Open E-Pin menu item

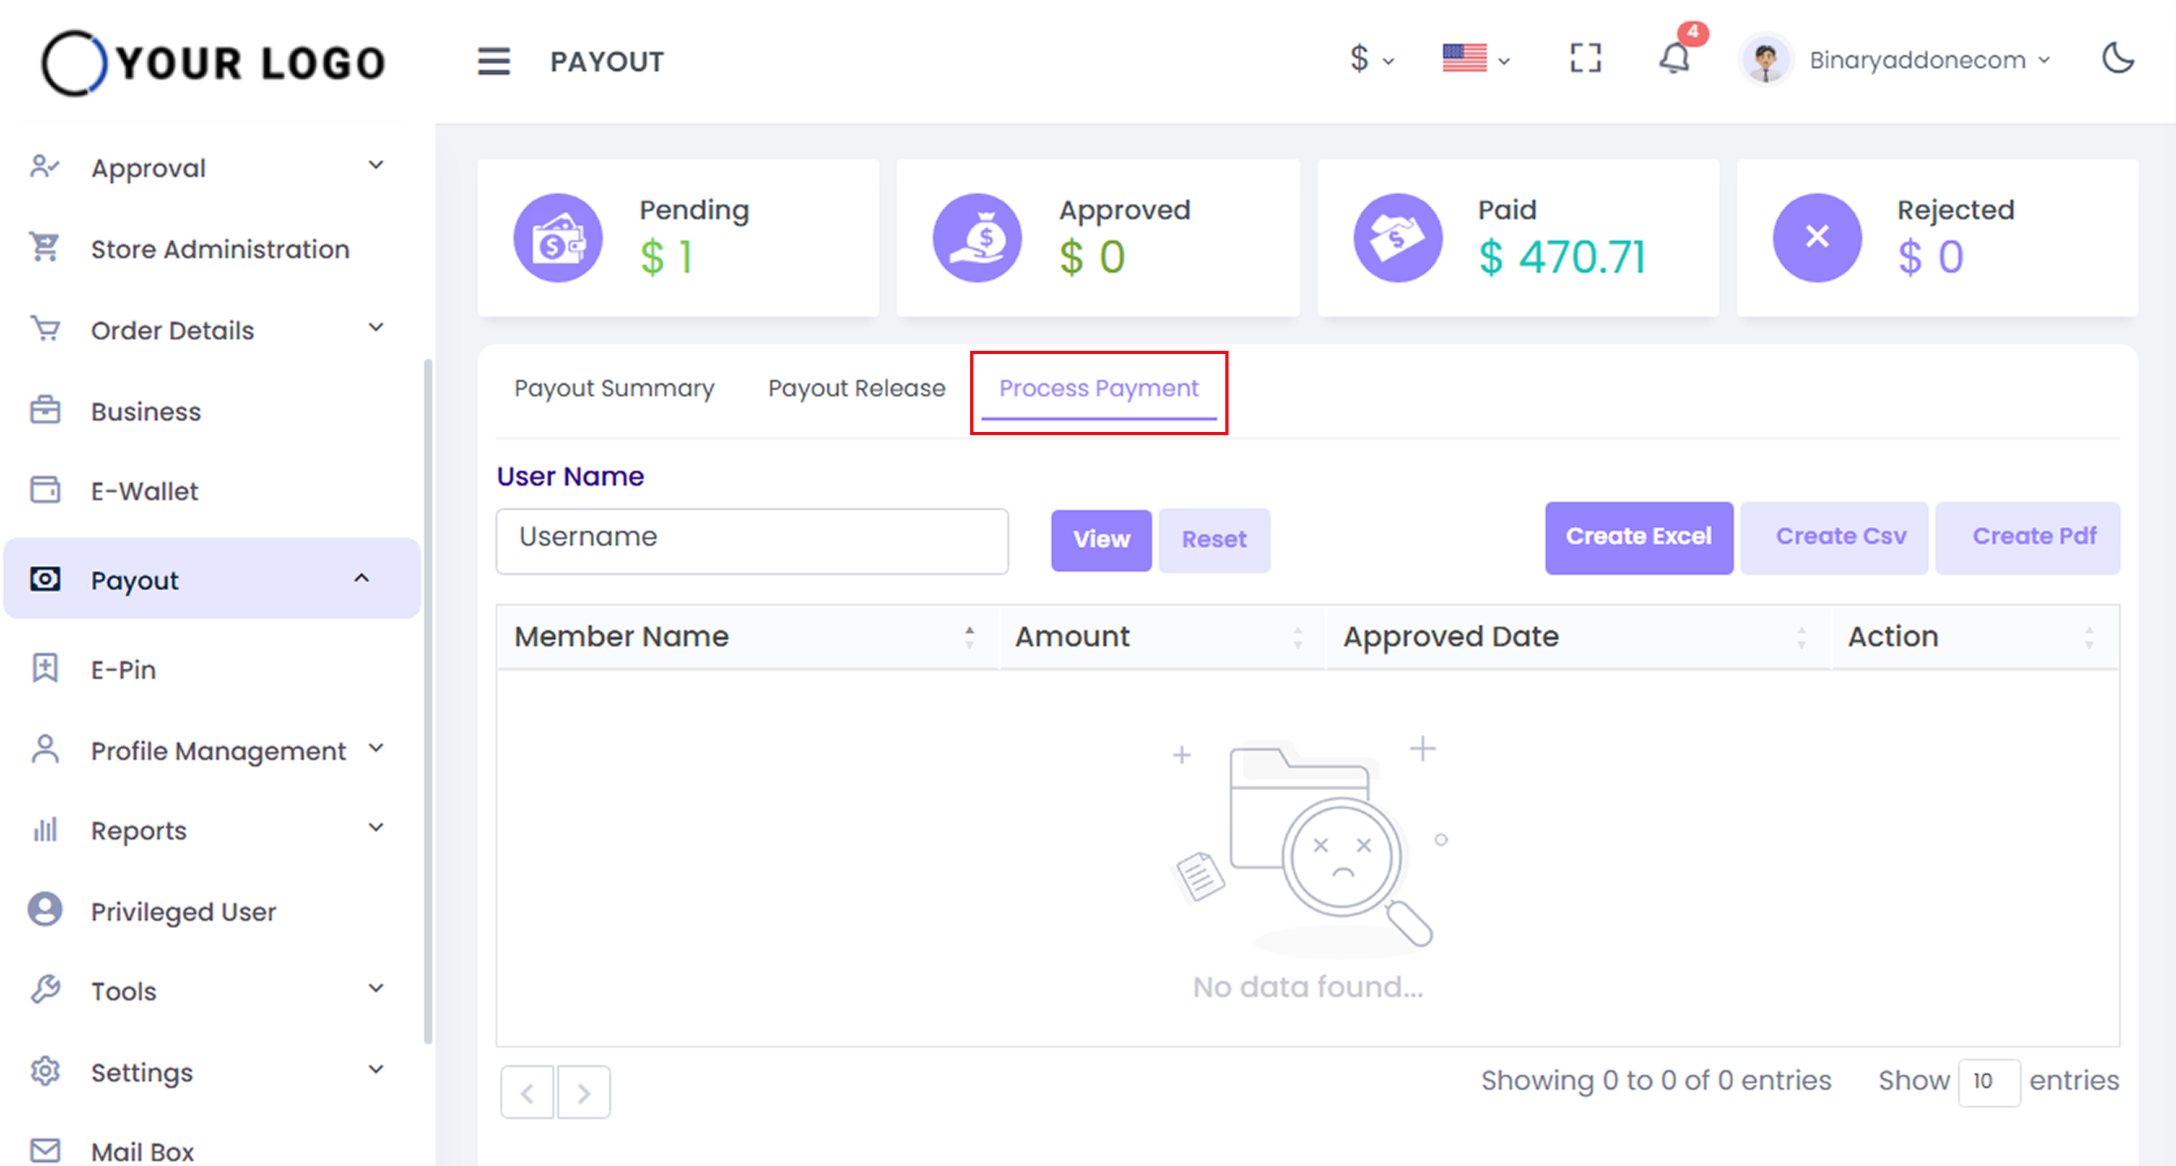124,670
